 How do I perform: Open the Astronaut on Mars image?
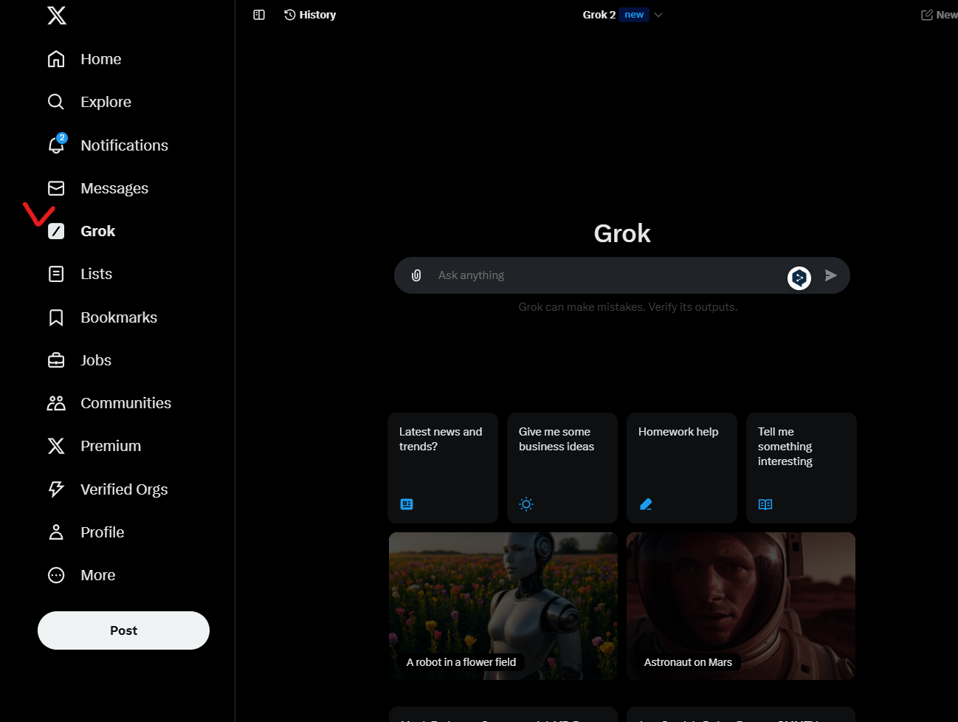click(741, 606)
